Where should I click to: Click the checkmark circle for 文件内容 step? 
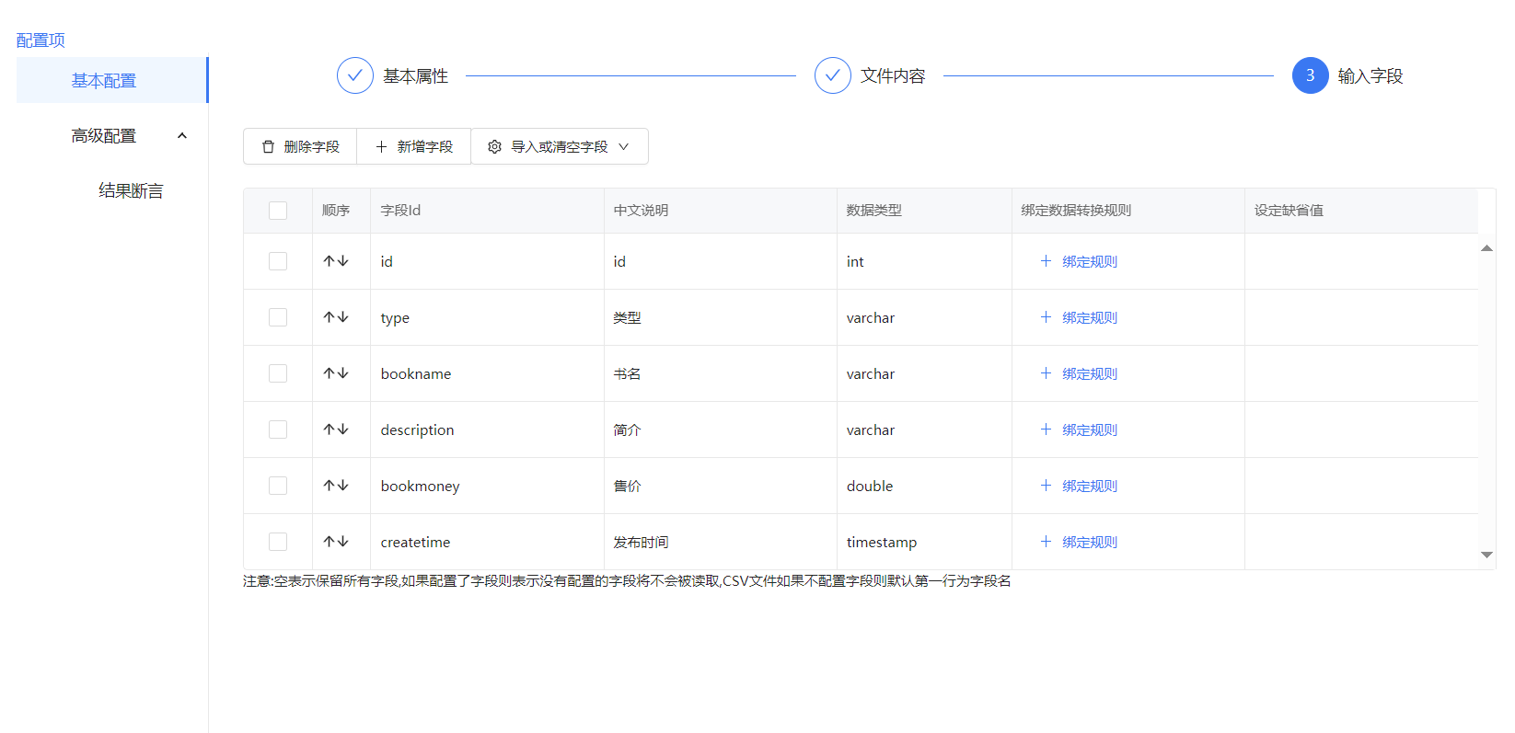click(x=832, y=75)
